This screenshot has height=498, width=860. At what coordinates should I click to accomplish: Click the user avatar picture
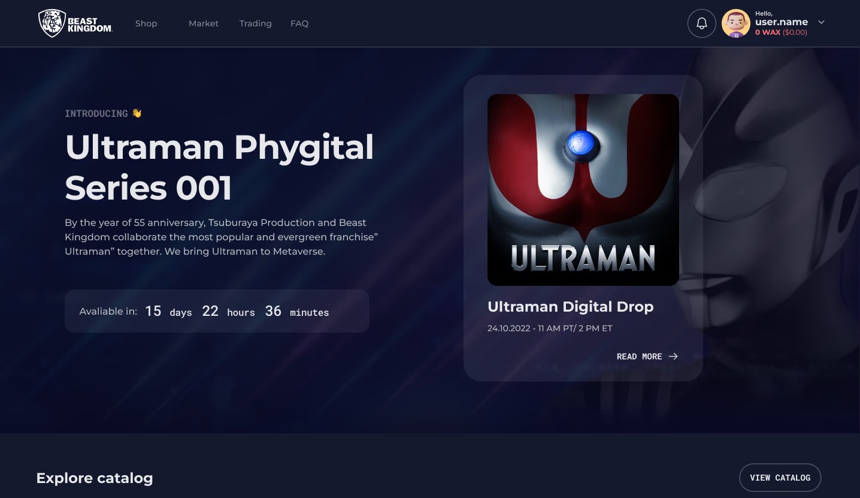tap(736, 23)
